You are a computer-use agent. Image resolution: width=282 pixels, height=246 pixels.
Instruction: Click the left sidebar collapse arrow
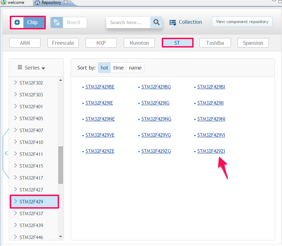click(x=6, y=153)
